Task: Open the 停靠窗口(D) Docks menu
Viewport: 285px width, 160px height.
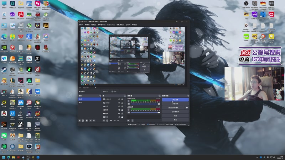Action: coord(102,25)
